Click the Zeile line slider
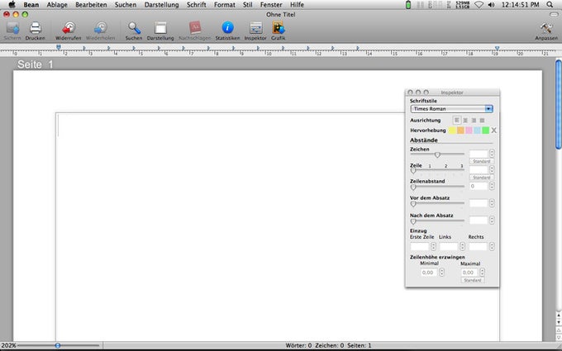 (437, 170)
